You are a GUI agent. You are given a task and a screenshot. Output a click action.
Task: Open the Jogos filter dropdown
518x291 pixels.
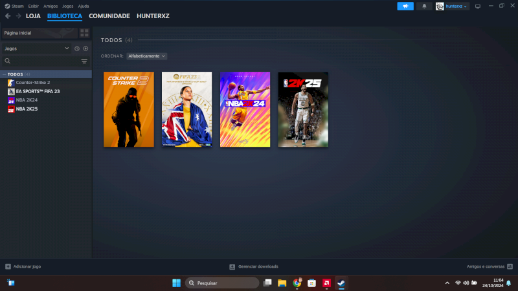click(36, 48)
